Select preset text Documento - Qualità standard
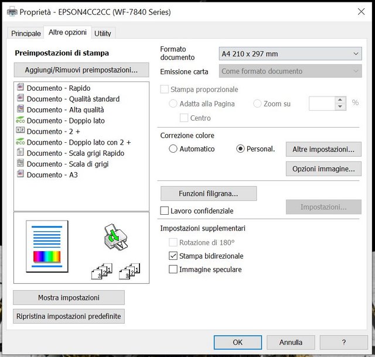 pos(73,99)
